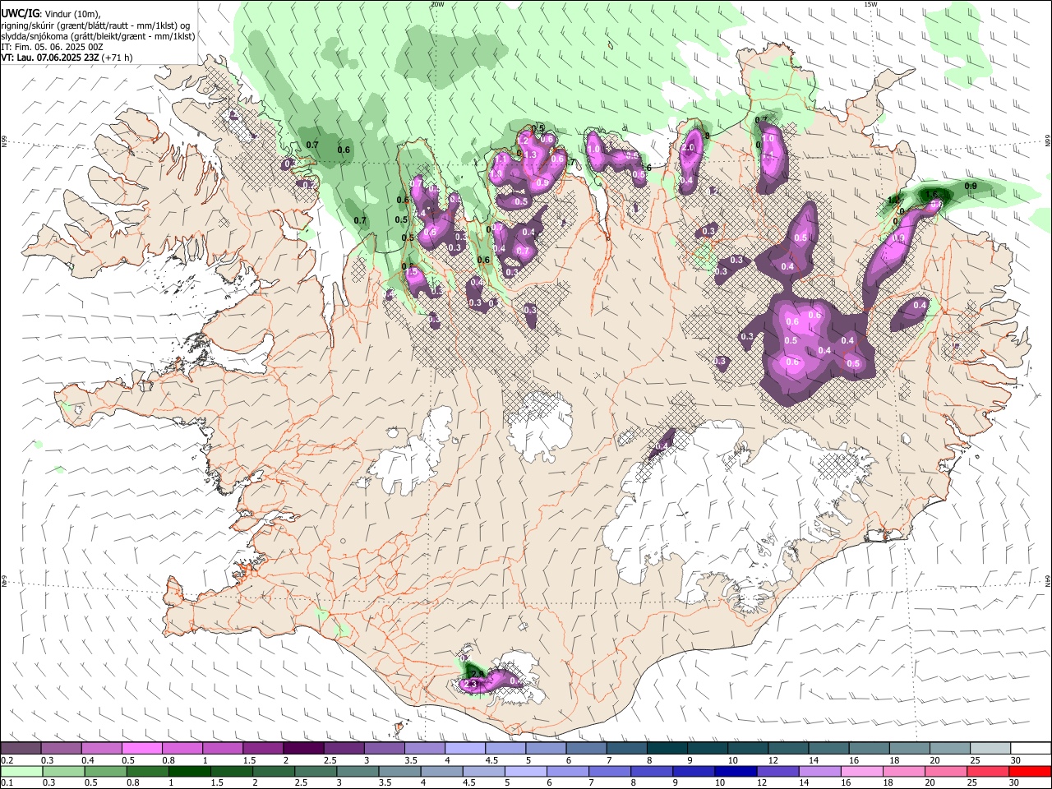This screenshot has width=1052, height=789.
Task: Select the darkest purple 2–2.5 swatch on the top scale
Action: (303, 749)
